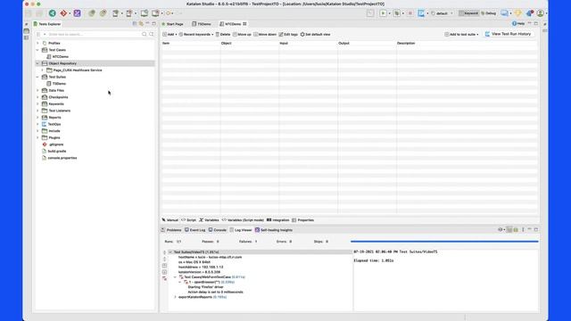The image size is (571, 321).
Task: Open the Variables tab
Action: click(209, 220)
